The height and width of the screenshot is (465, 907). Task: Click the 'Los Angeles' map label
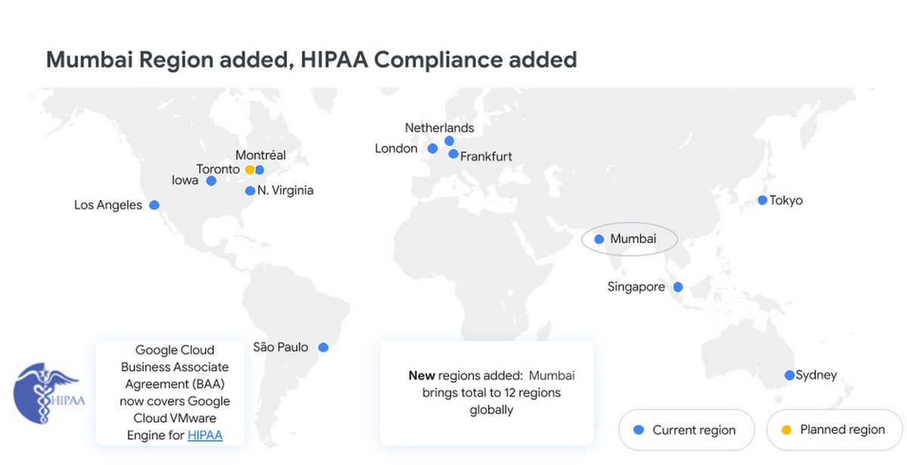(x=108, y=205)
